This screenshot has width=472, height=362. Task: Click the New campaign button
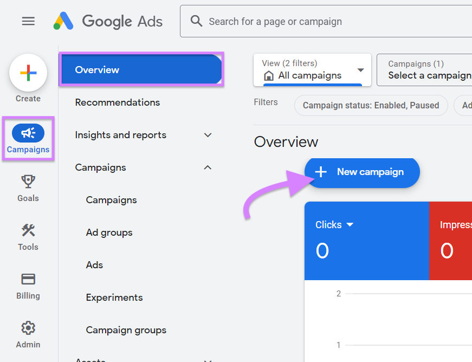362,173
